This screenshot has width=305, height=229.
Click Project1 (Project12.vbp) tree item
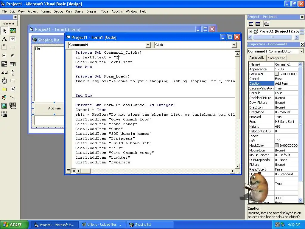pyautogui.click(x=279, y=31)
